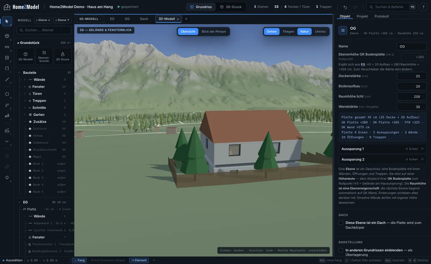The height and width of the screenshot is (264, 431).
Task: Toggle Fang snapping in status bar
Action: coord(79,260)
